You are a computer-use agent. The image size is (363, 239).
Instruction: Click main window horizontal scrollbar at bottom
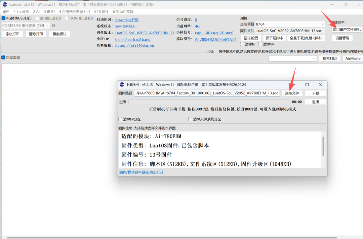(171, 238)
